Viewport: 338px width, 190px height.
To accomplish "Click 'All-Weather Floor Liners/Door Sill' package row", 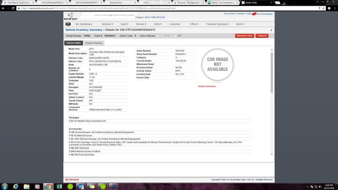I will [160, 121].
